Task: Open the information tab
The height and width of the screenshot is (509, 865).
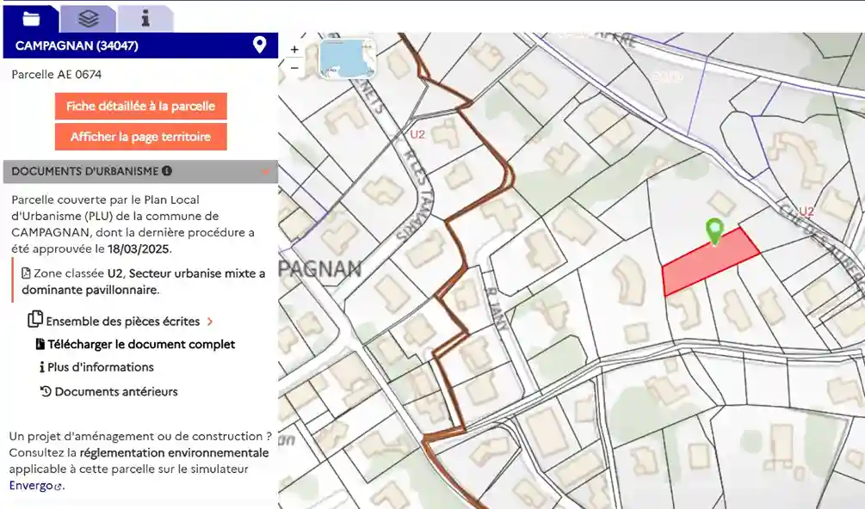Action: [x=145, y=19]
